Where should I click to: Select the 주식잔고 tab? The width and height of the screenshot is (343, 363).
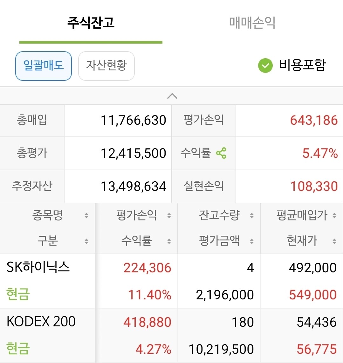coord(91,23)
